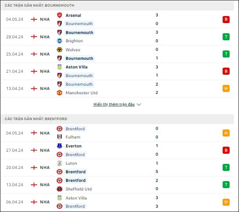The width and height of the screenshot is (239, 212).
Task: Click green T badge for Brighton match
Action: [226, 37]
